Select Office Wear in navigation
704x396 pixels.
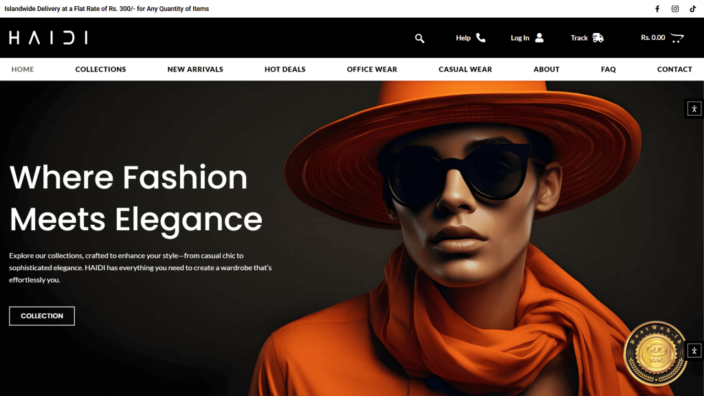pos(372,69)
